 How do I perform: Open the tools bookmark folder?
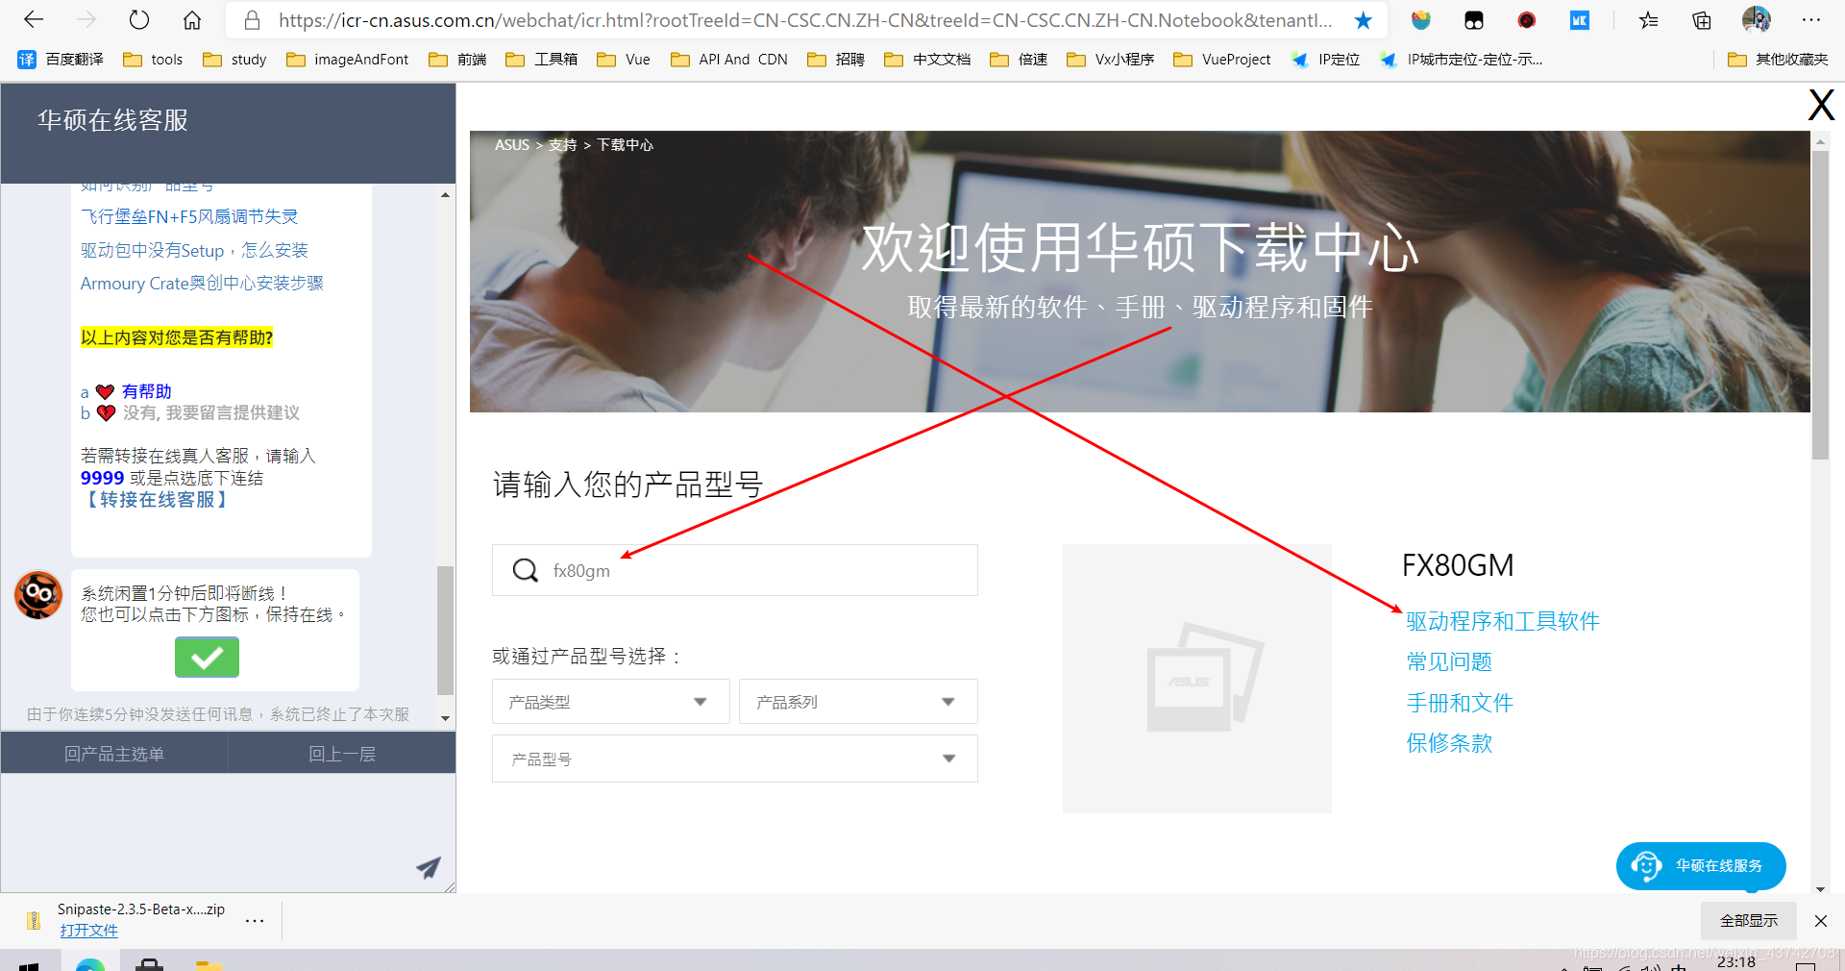[153, 60]
